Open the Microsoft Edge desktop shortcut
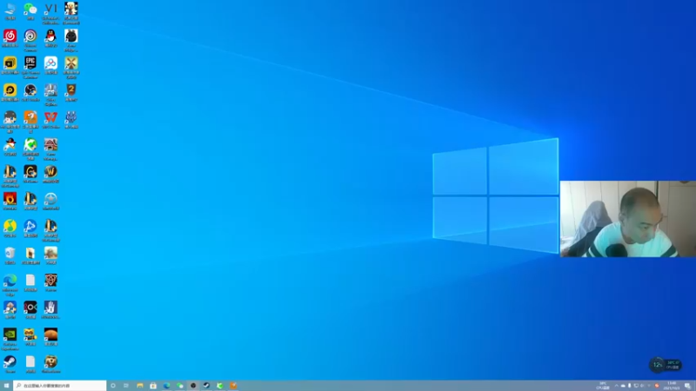Image resolution: width=696 pixels, height=391 pixels. pos(10,284)
